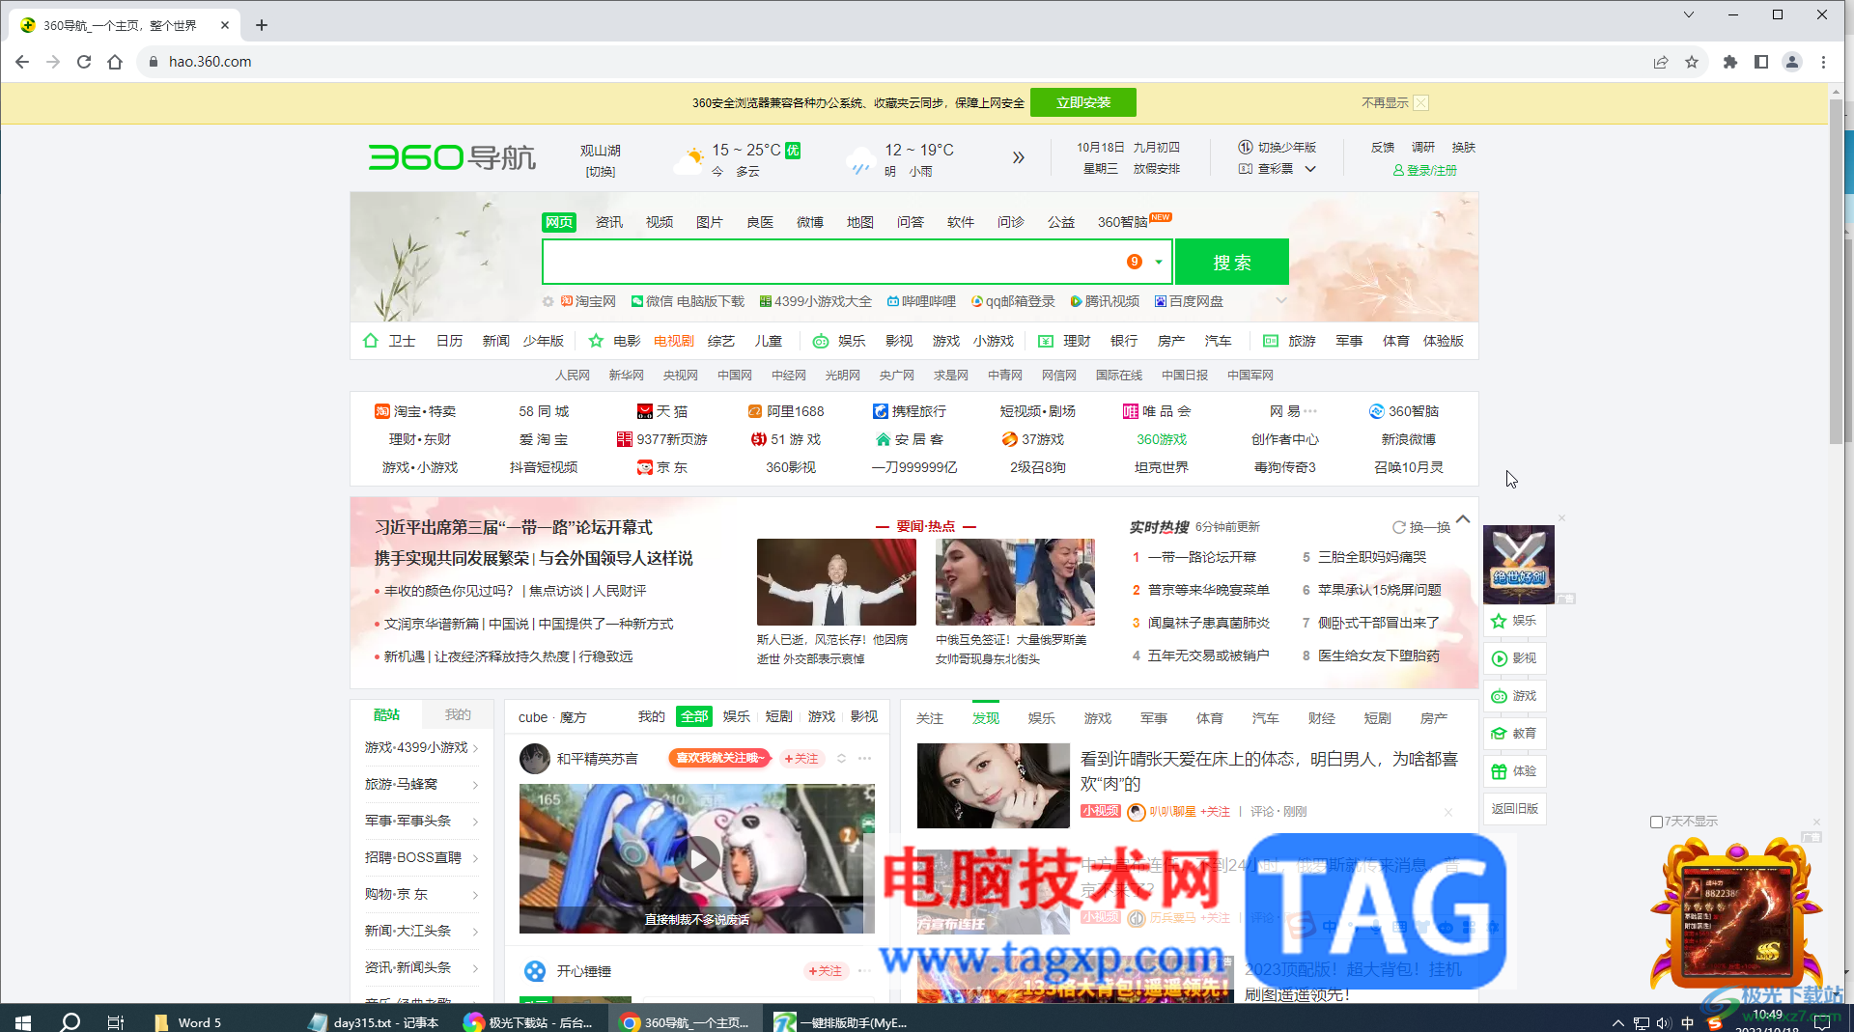Open the Chrome three-dot menu
The width and height of the screenshot is (1854, 1032).
coord(1823,62)
